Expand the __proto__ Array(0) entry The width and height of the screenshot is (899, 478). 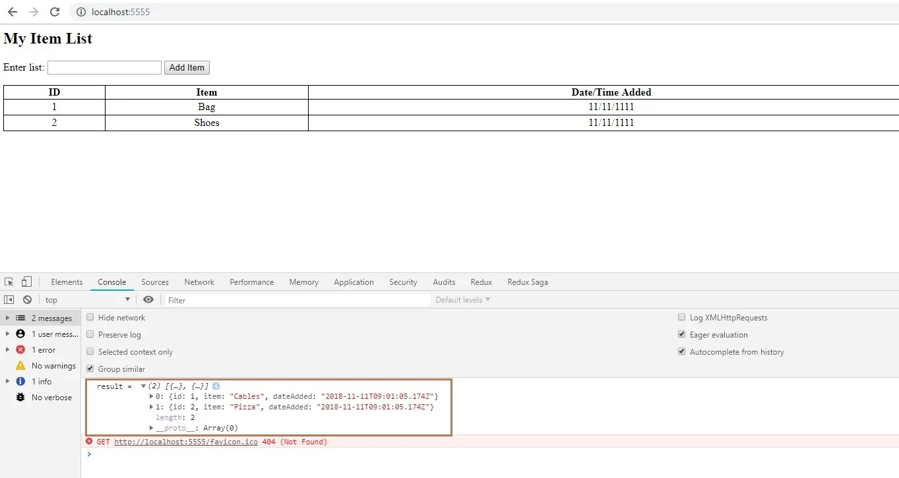(152, 428)
